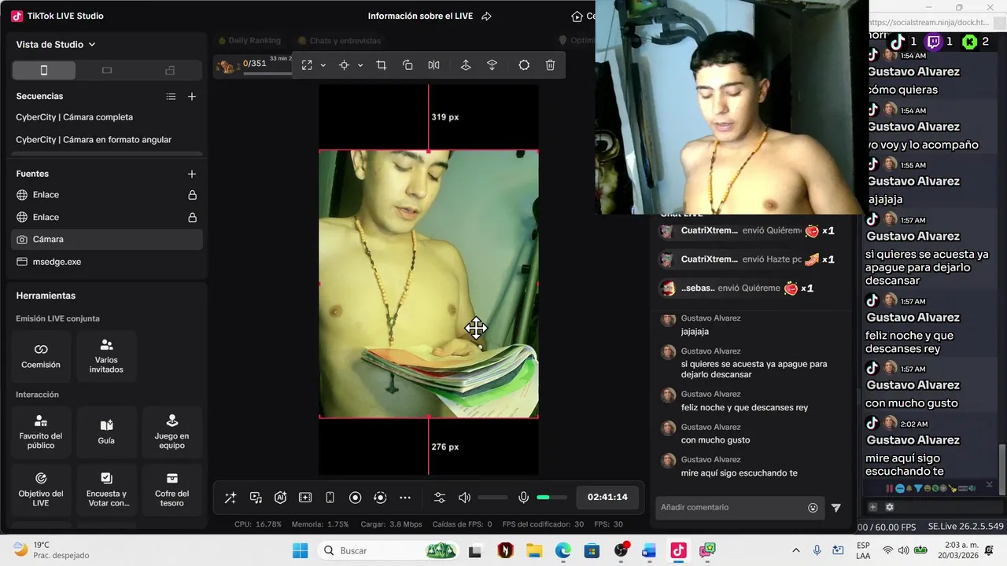Switch to portrait phone layout view
The image size is (1007, 566).
tap(44, 70)
